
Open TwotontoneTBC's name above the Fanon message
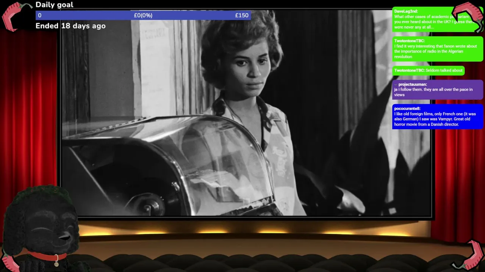pyautogui.click(x=409, y=41)
